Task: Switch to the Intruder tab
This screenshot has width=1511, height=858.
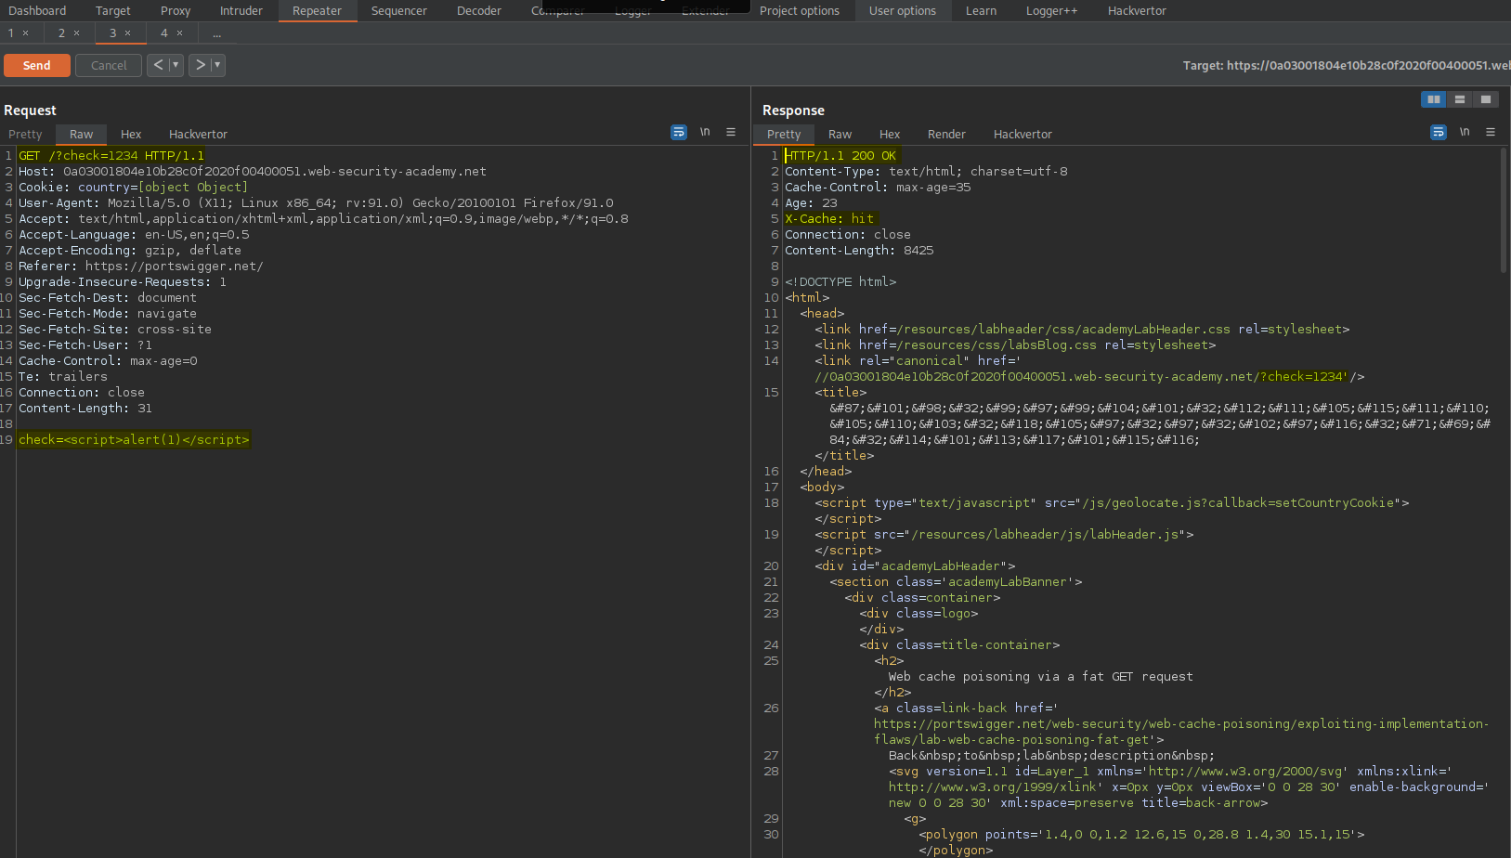Action: (x=241, y=11)
